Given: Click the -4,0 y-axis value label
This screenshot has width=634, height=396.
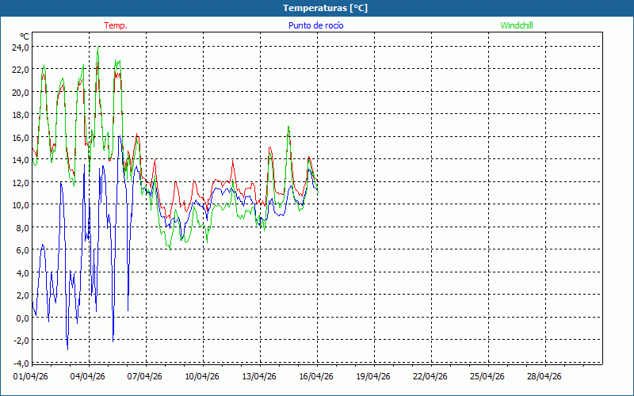Looking at the screenshot, I should click(x=20, y=363).
